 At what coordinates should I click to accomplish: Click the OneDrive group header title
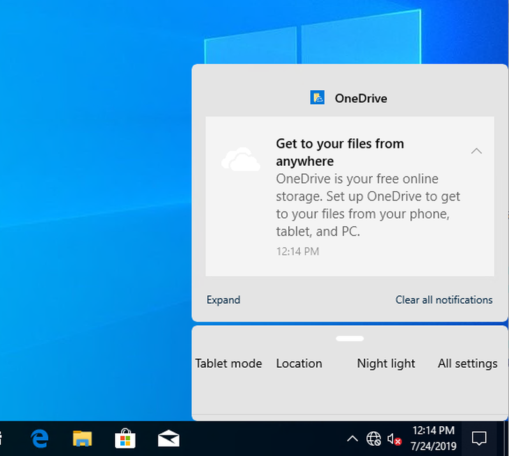[361, 98]
